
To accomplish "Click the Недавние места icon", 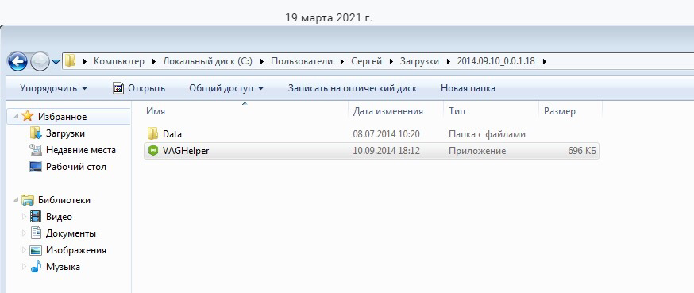I will pos(36,150).
